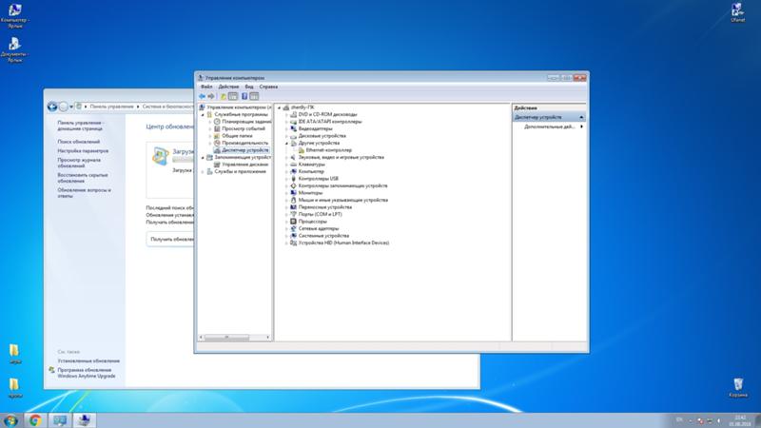The height and width of the screenshot is (428, 761).
Task: Select the Контроллеры USB device icon
Action: coord(293,179)
